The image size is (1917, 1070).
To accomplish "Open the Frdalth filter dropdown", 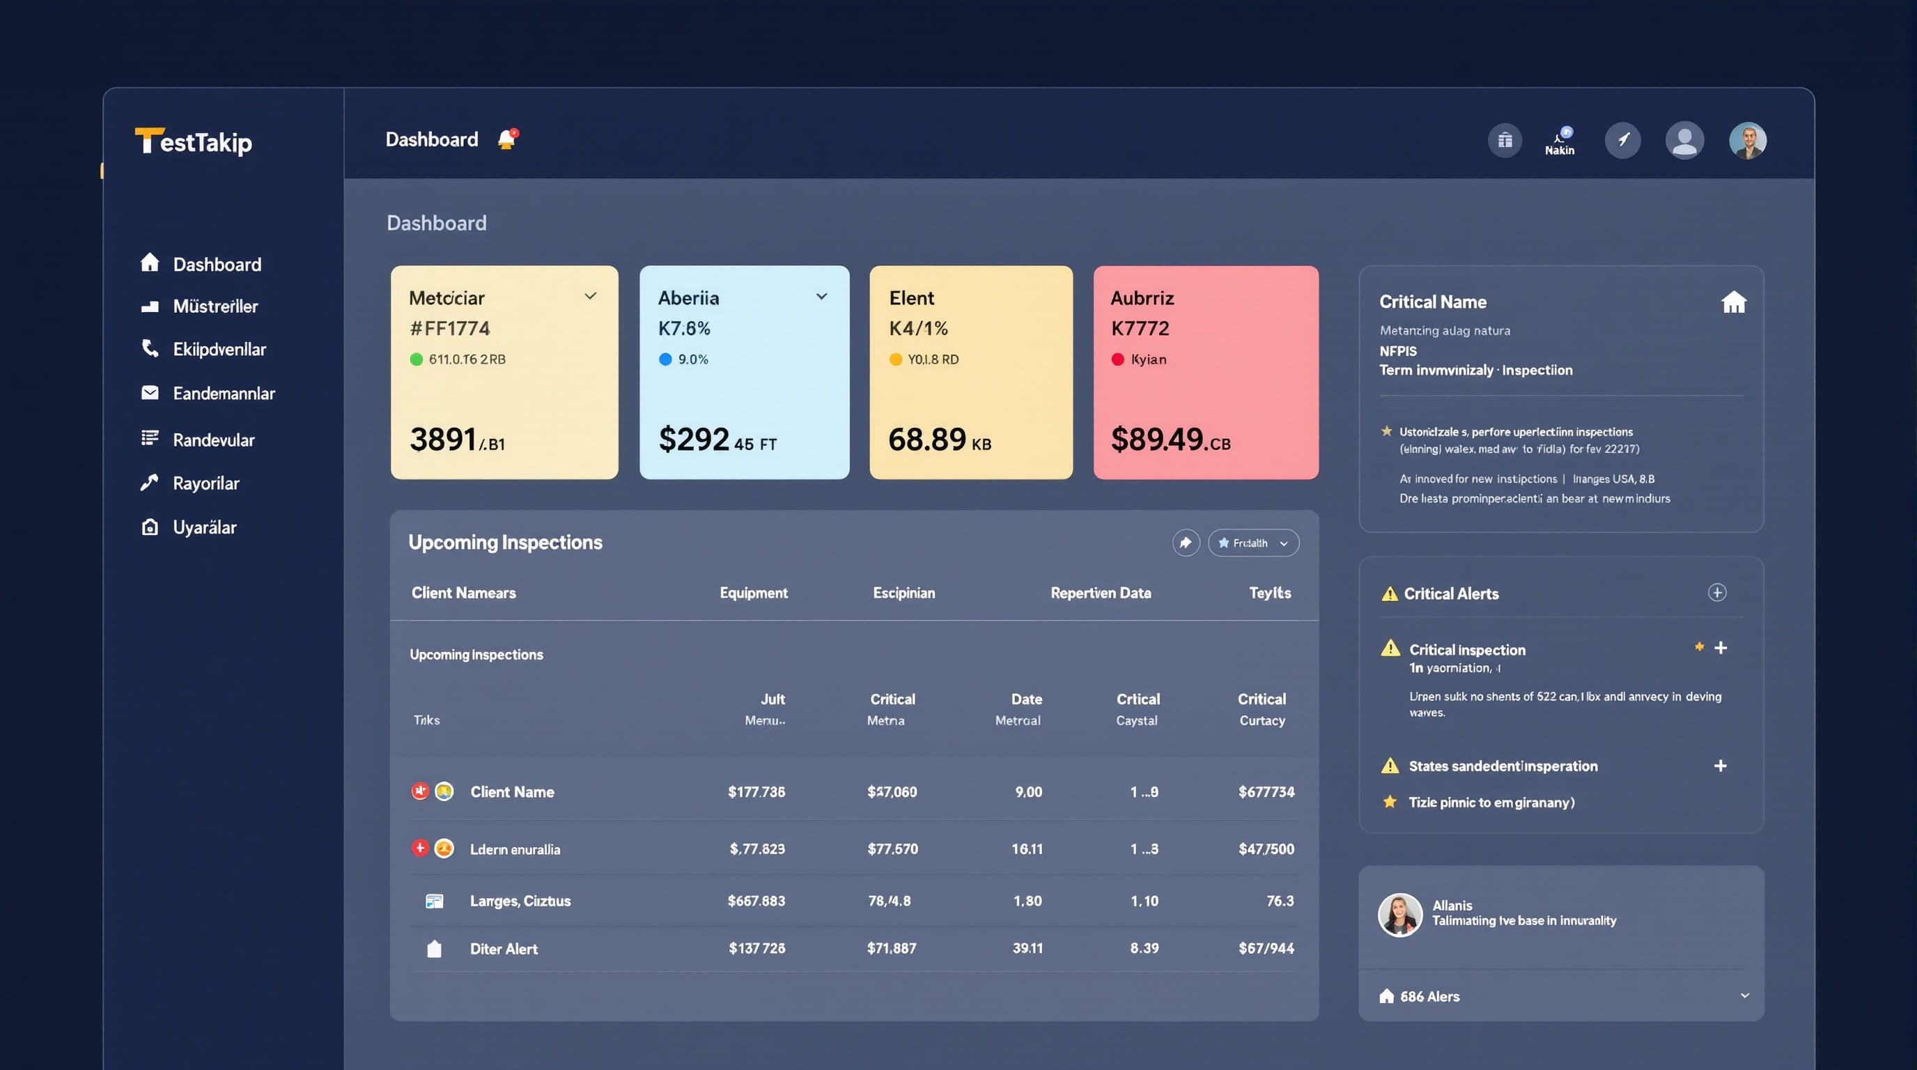I will click(1253, 543).
